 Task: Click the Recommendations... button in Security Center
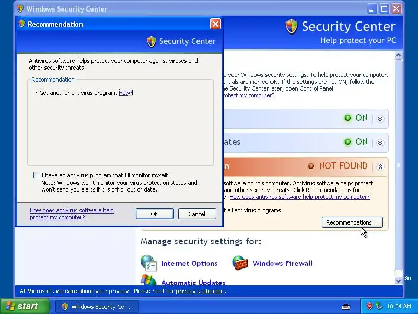coord(352,222)
